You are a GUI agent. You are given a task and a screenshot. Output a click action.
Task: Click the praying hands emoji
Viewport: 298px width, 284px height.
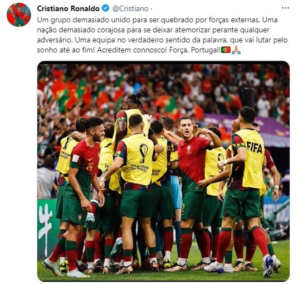(236, 50)
